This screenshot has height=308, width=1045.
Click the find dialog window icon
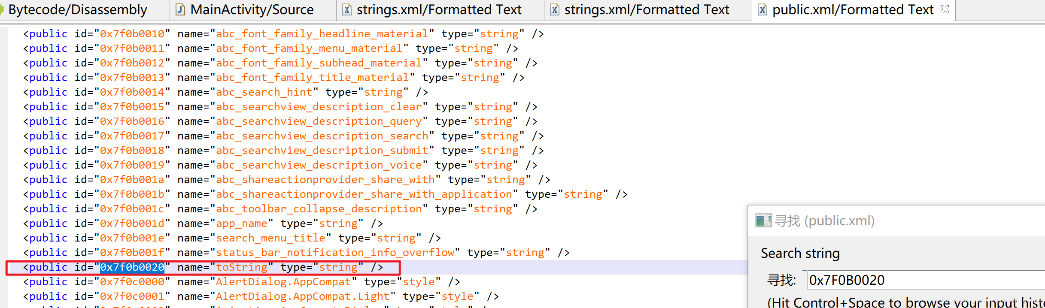763,220
